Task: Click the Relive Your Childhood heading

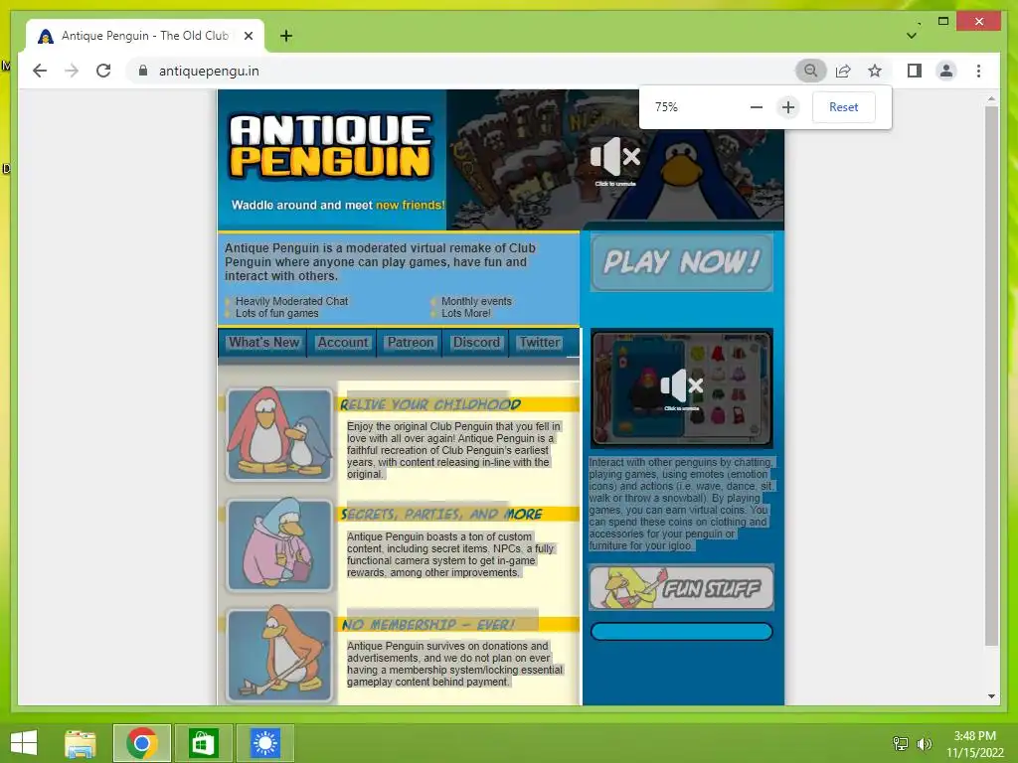Action: [430, 404]
